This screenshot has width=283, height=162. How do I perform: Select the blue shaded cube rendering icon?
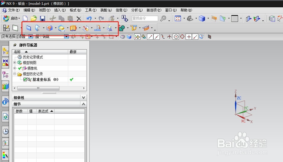202,18
